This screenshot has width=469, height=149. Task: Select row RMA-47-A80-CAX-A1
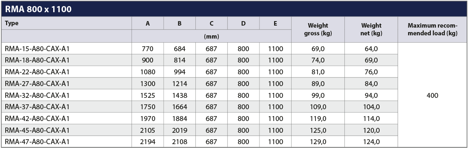point(199,142)
